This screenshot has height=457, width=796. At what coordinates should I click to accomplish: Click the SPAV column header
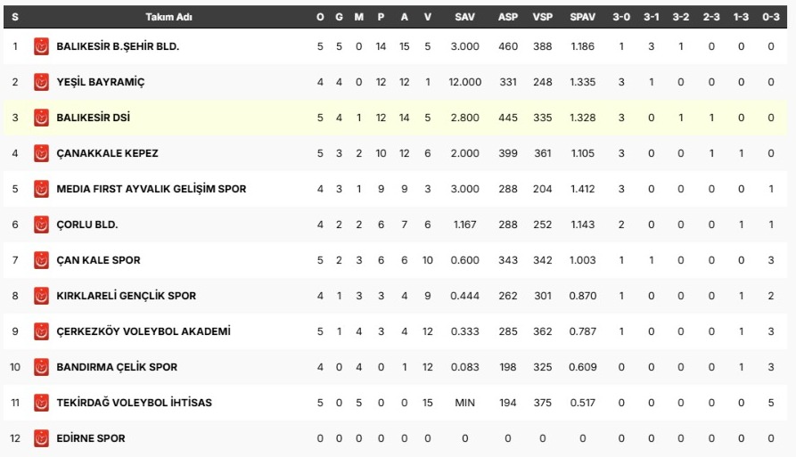click(582, 17)
